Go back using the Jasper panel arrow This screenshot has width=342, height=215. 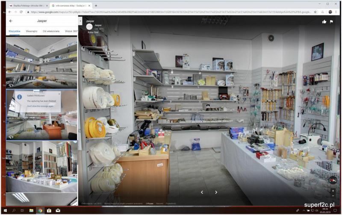click(11, 21)
